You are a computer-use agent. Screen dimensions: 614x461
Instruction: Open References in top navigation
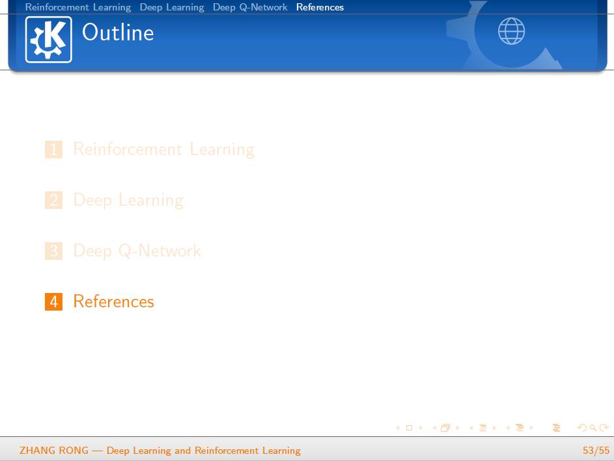pos(320,7)
